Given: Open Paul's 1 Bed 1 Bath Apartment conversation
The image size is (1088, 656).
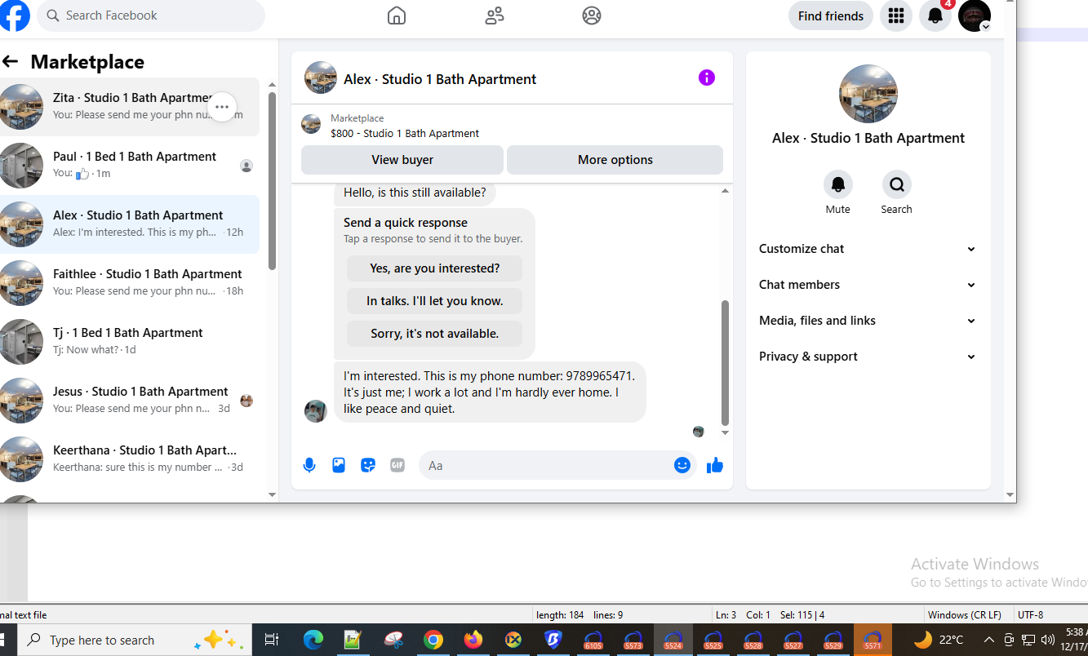Looking at the screenshot, I should click(130, 166).
